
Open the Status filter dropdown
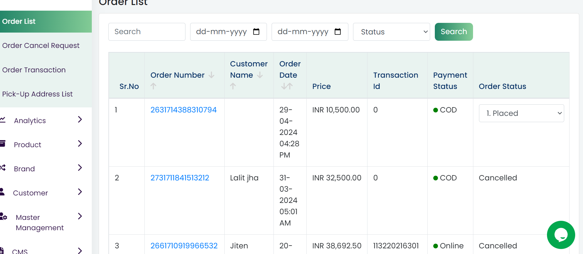coord(391,32)
